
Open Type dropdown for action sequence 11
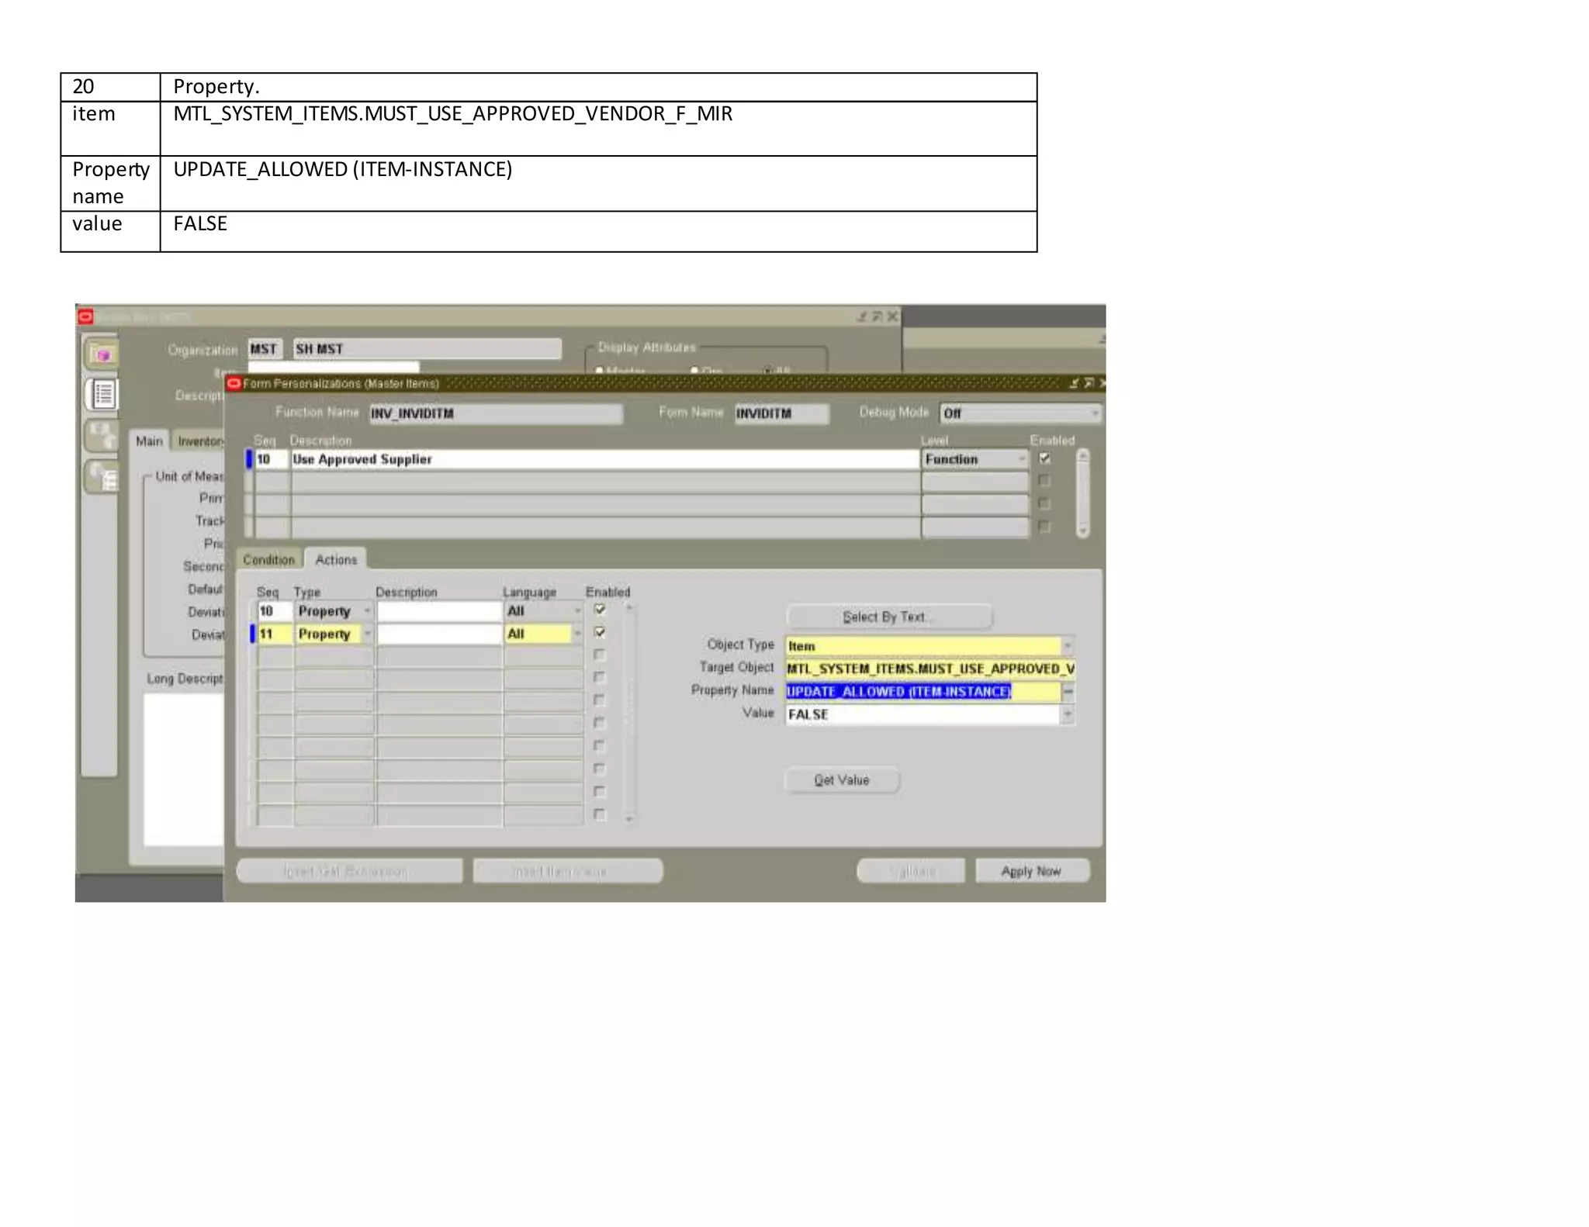367,634
